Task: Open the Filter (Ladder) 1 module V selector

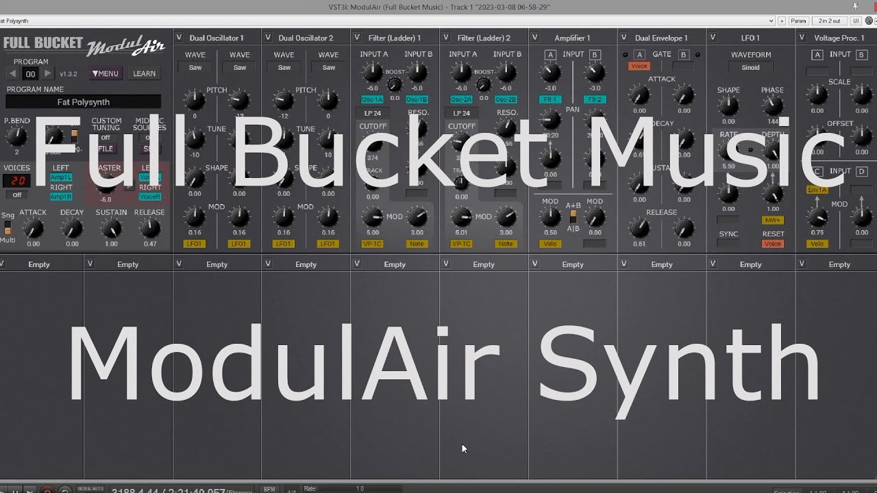Action: tap(358, 38)
